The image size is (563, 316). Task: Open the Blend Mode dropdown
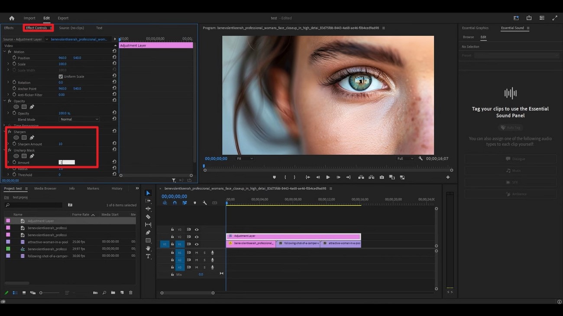[x=79, y=119]
